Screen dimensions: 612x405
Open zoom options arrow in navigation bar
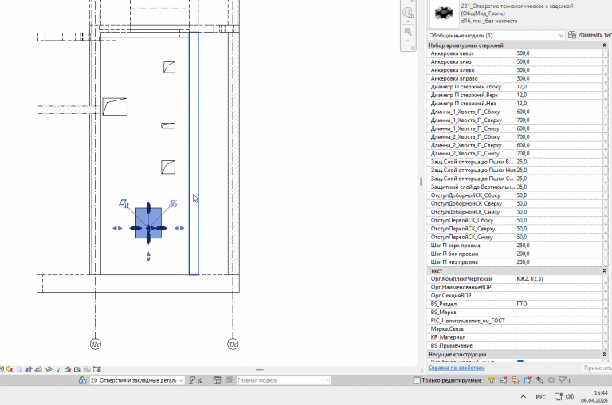pyautogui.click(x=408, y=41)
